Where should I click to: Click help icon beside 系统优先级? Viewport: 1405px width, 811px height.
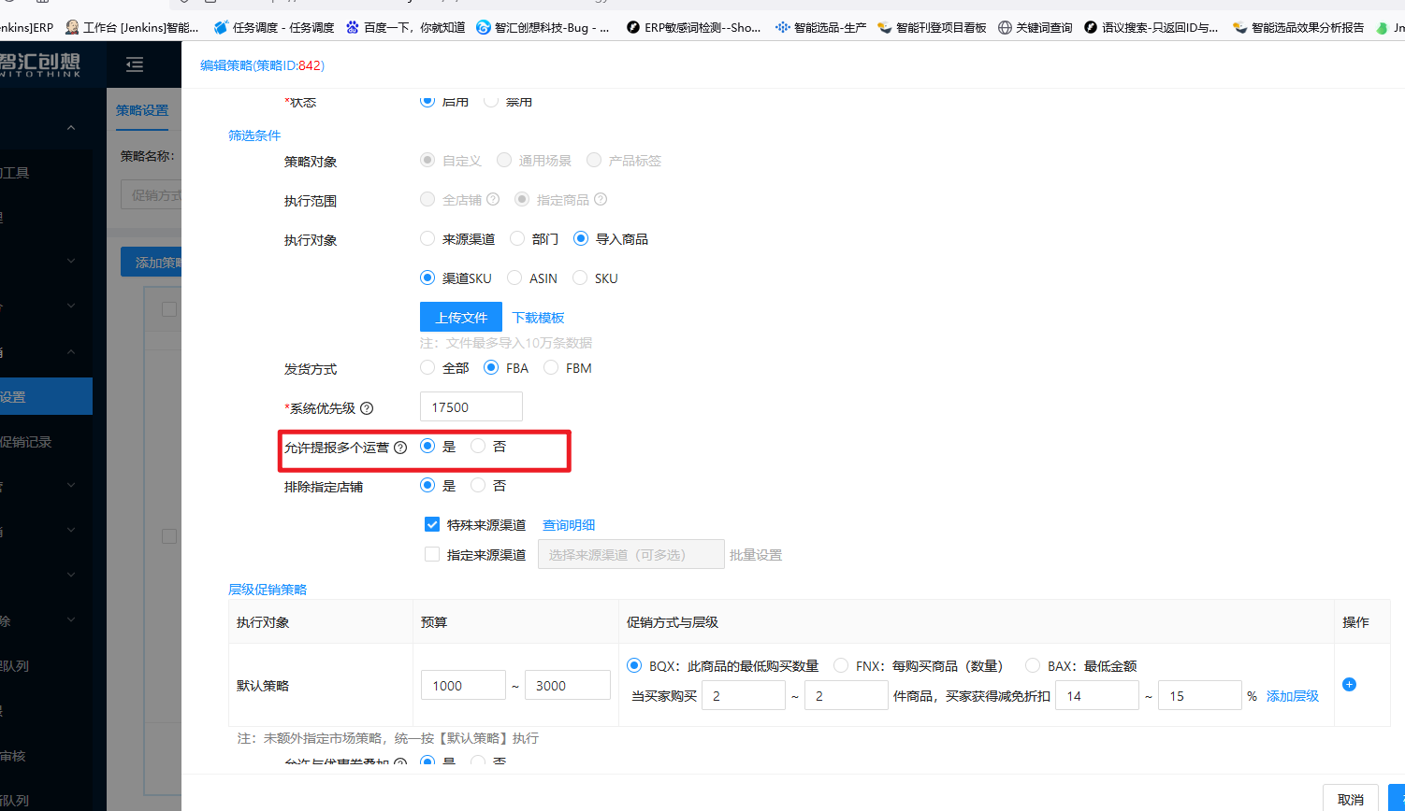pos(367,408)
